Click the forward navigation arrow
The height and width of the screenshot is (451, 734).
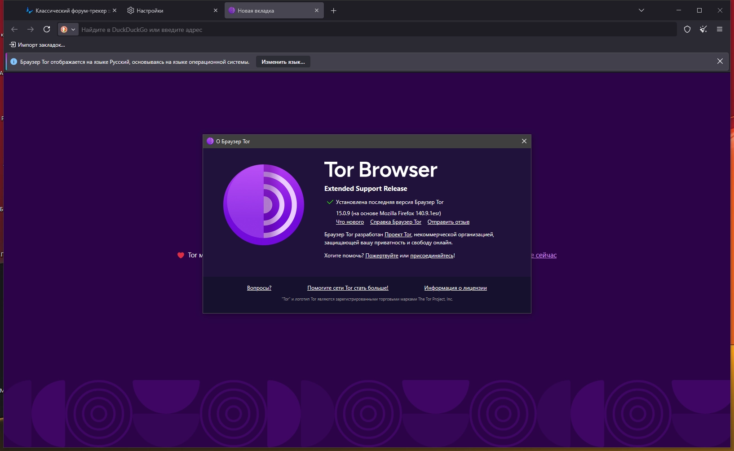31,29
